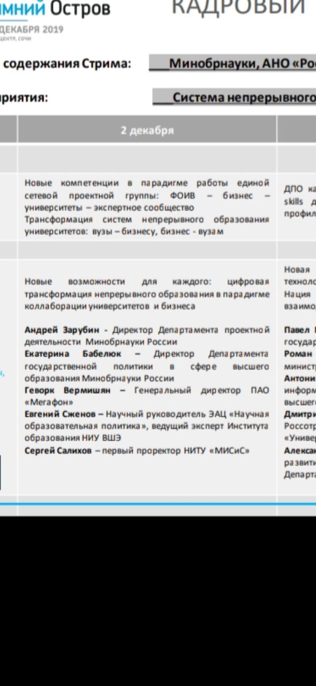This screenshot has width=316, height=686.
Task: Click the 'Система непрерывного' underlined text
Action: 243,98
